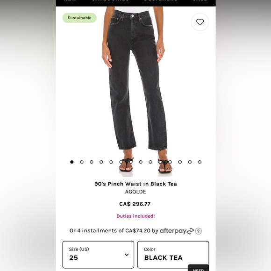Click the Size dropdown chevron arrow

point(127,255)
